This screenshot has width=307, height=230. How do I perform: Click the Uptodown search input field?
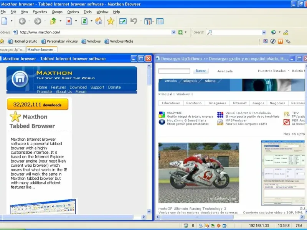point(174,71)
